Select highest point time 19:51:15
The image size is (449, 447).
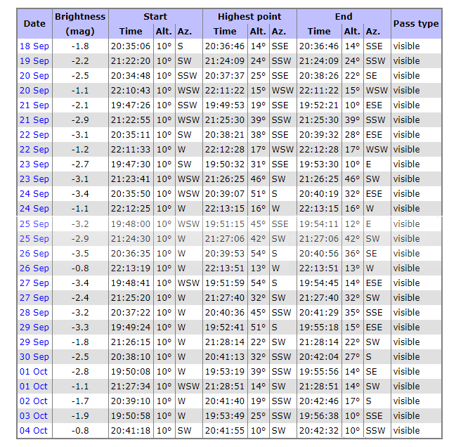[x=225, y=224]
